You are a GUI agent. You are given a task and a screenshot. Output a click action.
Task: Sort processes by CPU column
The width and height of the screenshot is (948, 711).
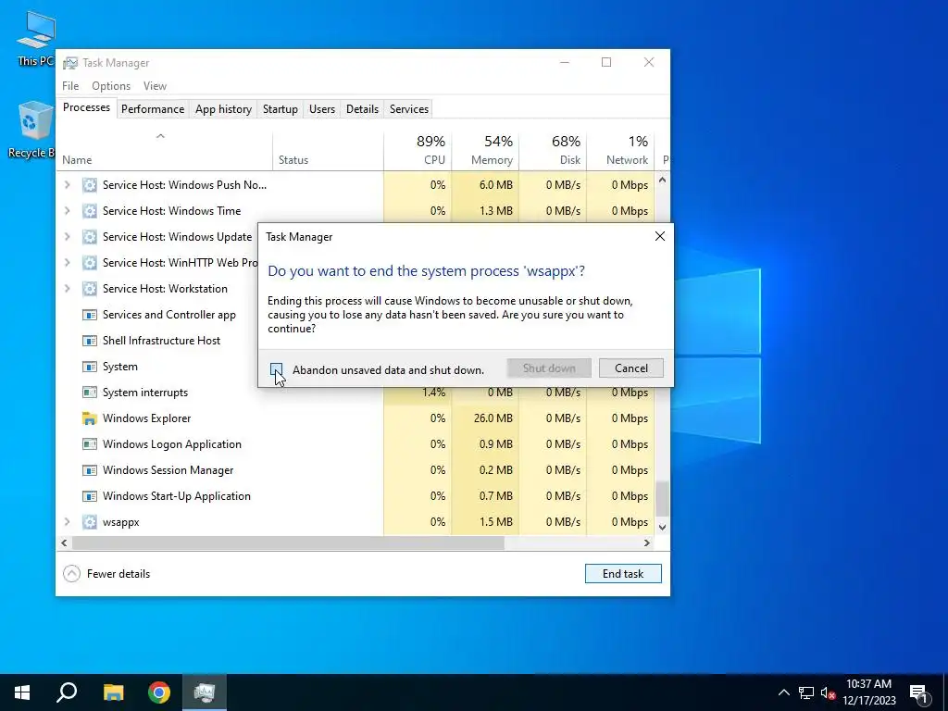pos(418,150)
